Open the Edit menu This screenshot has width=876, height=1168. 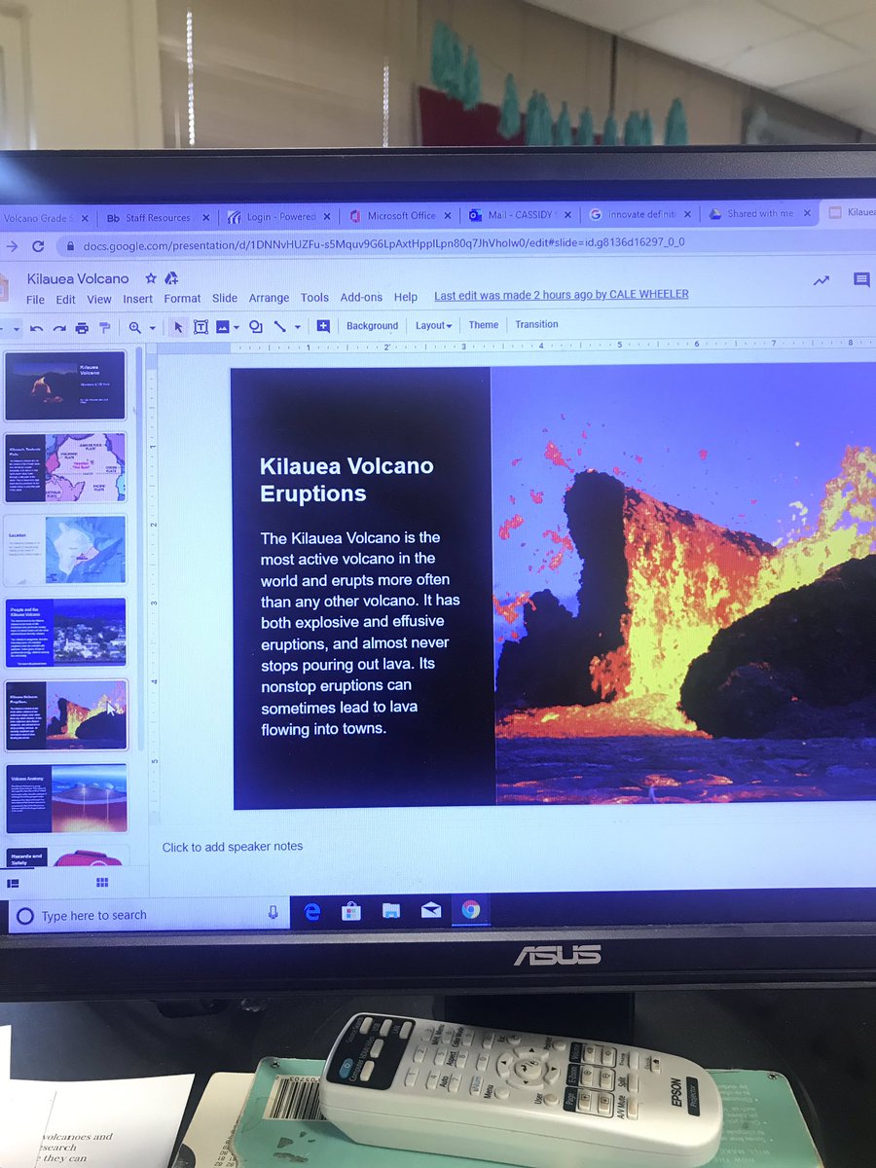coord(65,300)
